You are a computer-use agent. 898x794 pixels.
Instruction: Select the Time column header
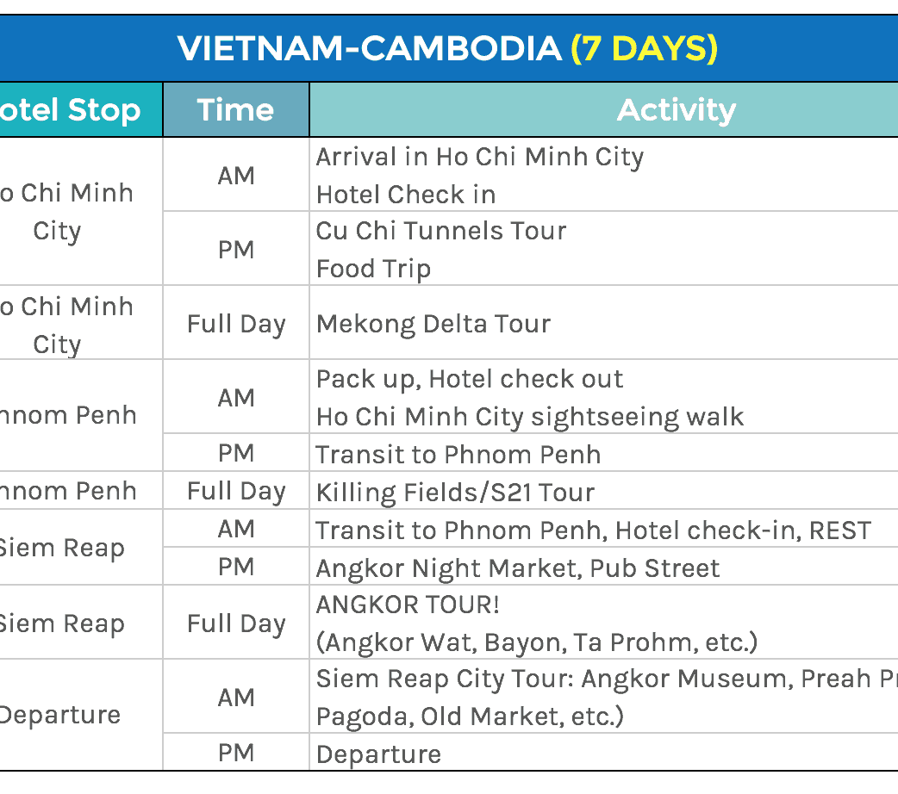[x=235, y=110]
